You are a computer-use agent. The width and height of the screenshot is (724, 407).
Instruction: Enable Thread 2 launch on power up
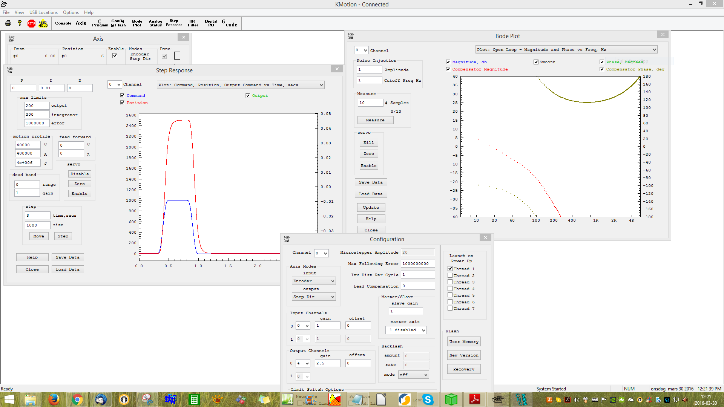point(450,275)
